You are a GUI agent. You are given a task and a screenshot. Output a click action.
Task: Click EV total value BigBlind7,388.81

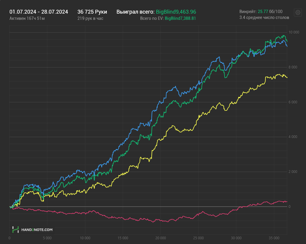click(x=180, y=18)
